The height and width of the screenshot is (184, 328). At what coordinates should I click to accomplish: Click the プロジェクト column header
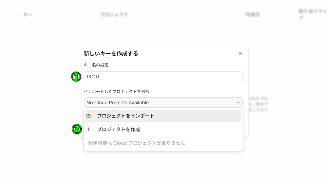[114, 15]
